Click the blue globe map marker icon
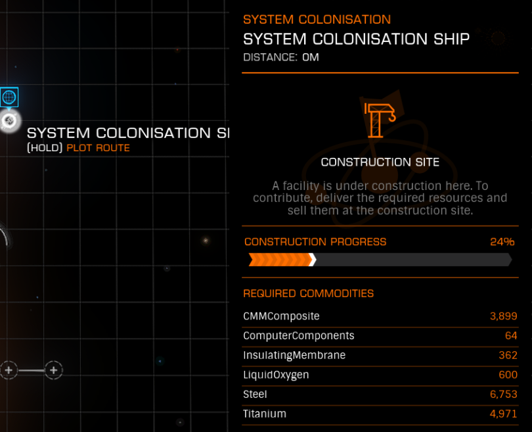532x432 pixels. pyautogui.click(x=9, y=97)
